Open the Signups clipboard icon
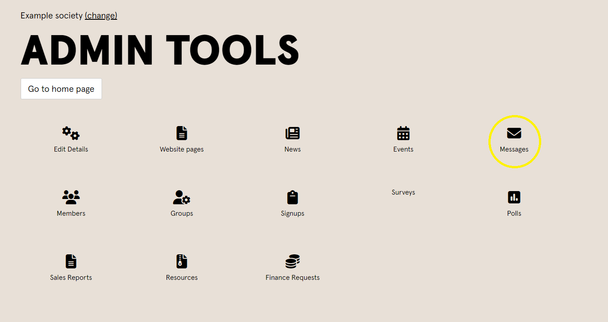The image size is (608, 322). pos(292,197)
